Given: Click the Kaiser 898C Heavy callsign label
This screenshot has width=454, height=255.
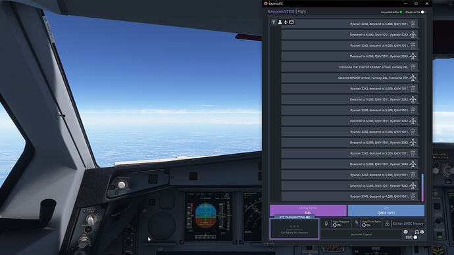Looking at the screenshot, I should (408, 223).
